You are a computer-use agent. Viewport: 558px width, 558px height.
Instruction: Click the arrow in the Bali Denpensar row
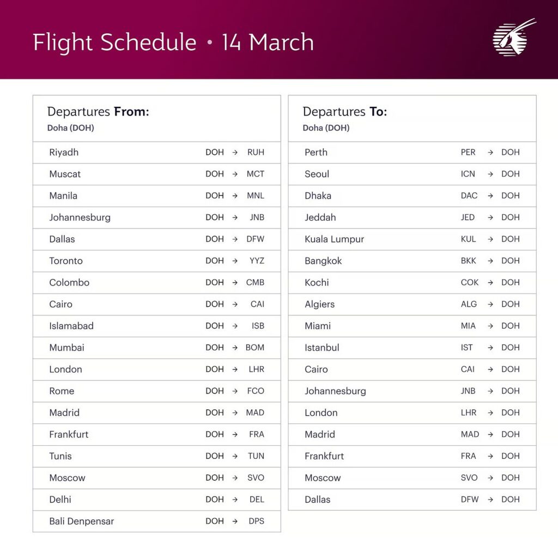(x=235, y=521)
